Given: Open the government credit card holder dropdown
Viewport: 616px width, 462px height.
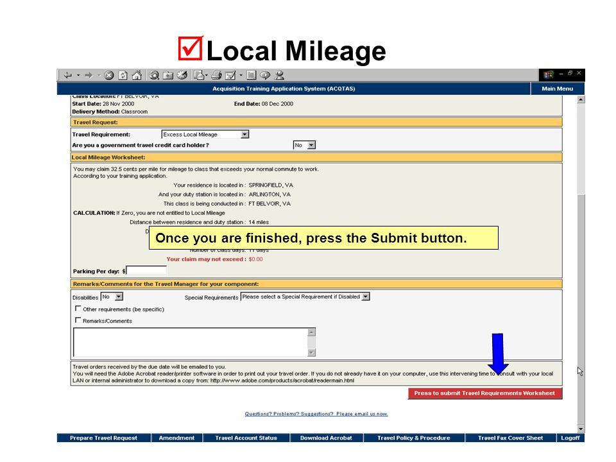Looking at the screenshot, I should coord(304,145).
